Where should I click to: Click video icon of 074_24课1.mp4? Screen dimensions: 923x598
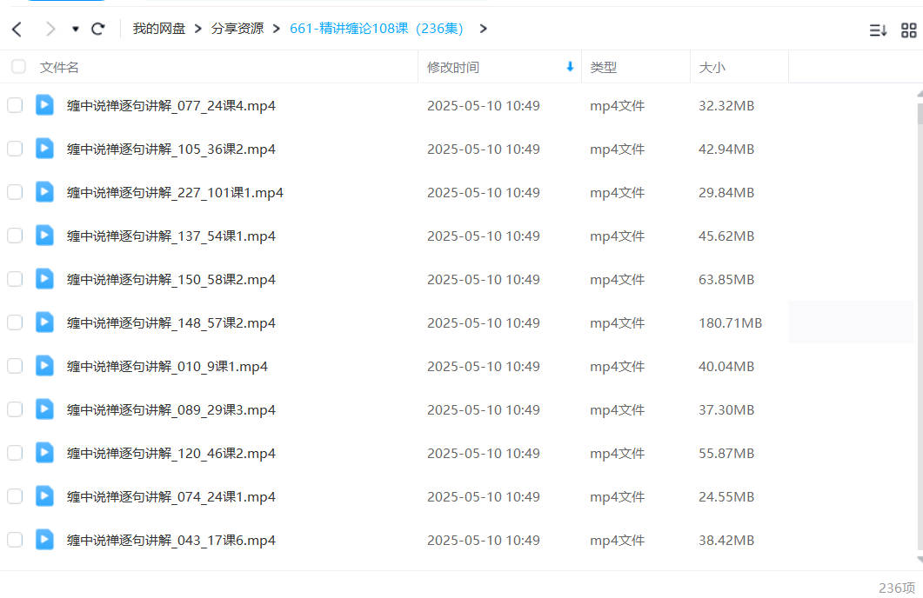(44, 496)
